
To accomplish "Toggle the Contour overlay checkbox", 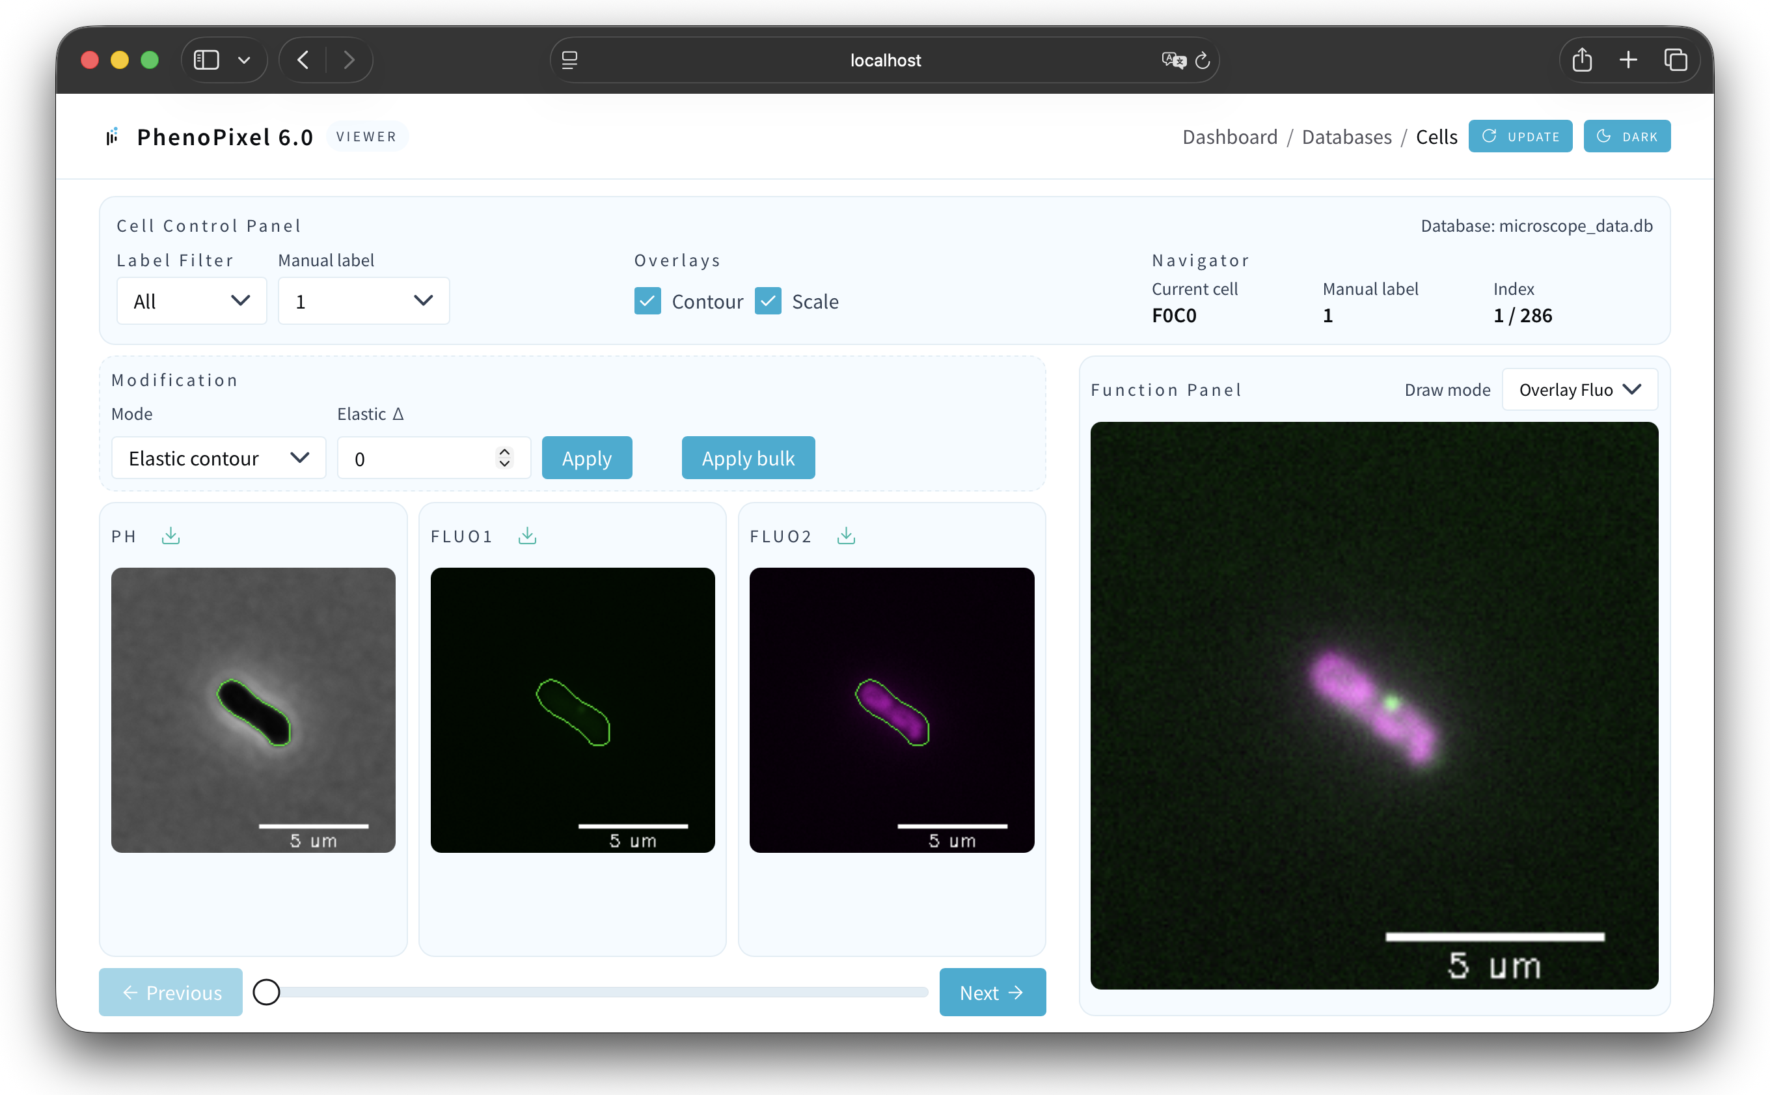I will pos(647,301).
